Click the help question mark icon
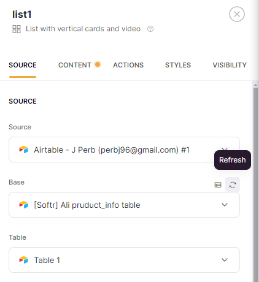Screen dimensions: 259x282 click(150, 29)
